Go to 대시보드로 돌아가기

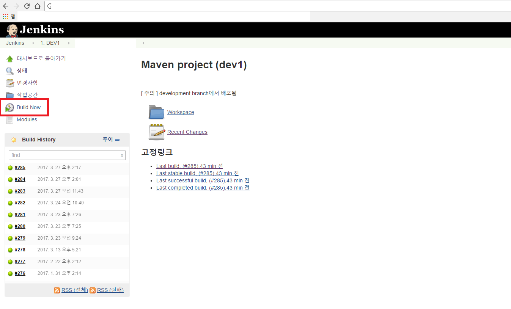click(x=41, y=59)
